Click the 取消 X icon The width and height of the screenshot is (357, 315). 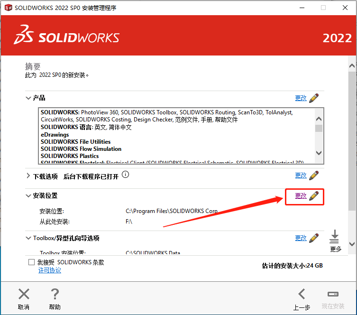pos(24,294)
